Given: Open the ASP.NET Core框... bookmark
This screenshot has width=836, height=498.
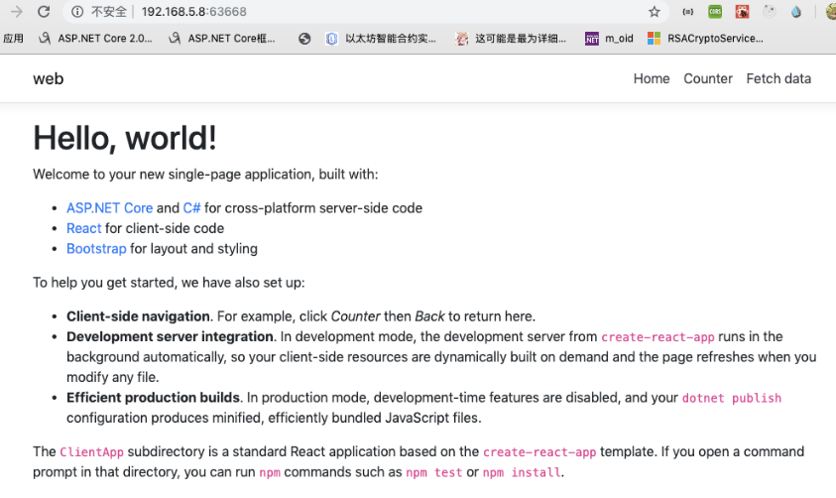Looking at the screenshot, I should tap(222, 39).
